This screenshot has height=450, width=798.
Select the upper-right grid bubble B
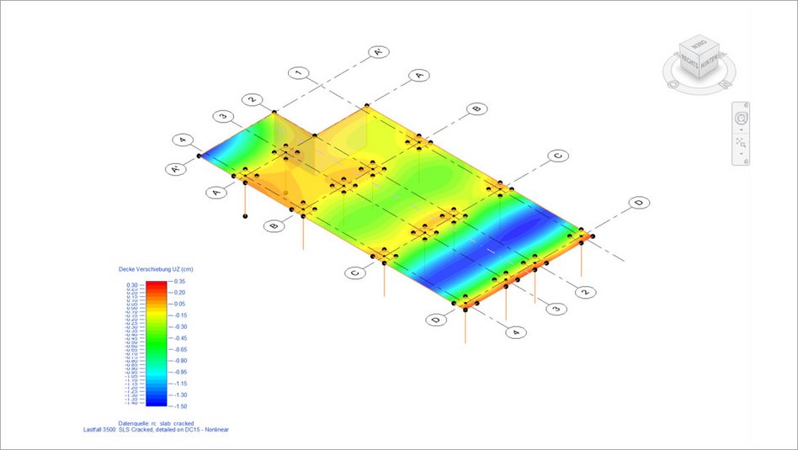click(x=476, y=109)
